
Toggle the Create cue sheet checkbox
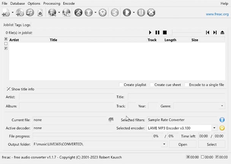pos(152,85)
